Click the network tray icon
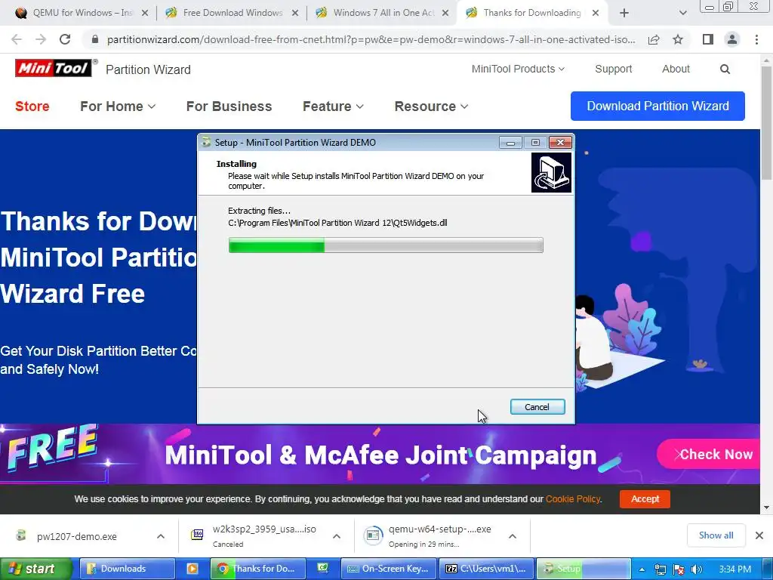Screen dimensions: 773x580 click(x=660, y=569)
